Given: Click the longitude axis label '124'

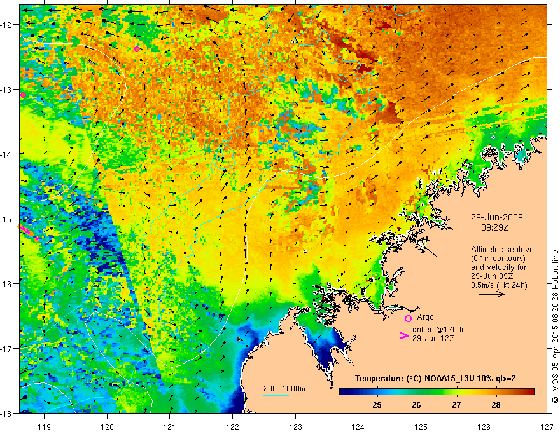Looking at the screenshot, I should click(x=358, y=427).
